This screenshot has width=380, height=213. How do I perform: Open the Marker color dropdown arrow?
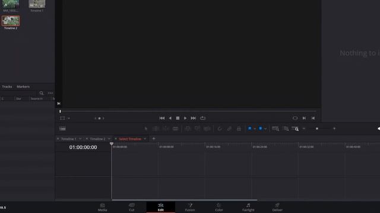click(x=265, y=129)
